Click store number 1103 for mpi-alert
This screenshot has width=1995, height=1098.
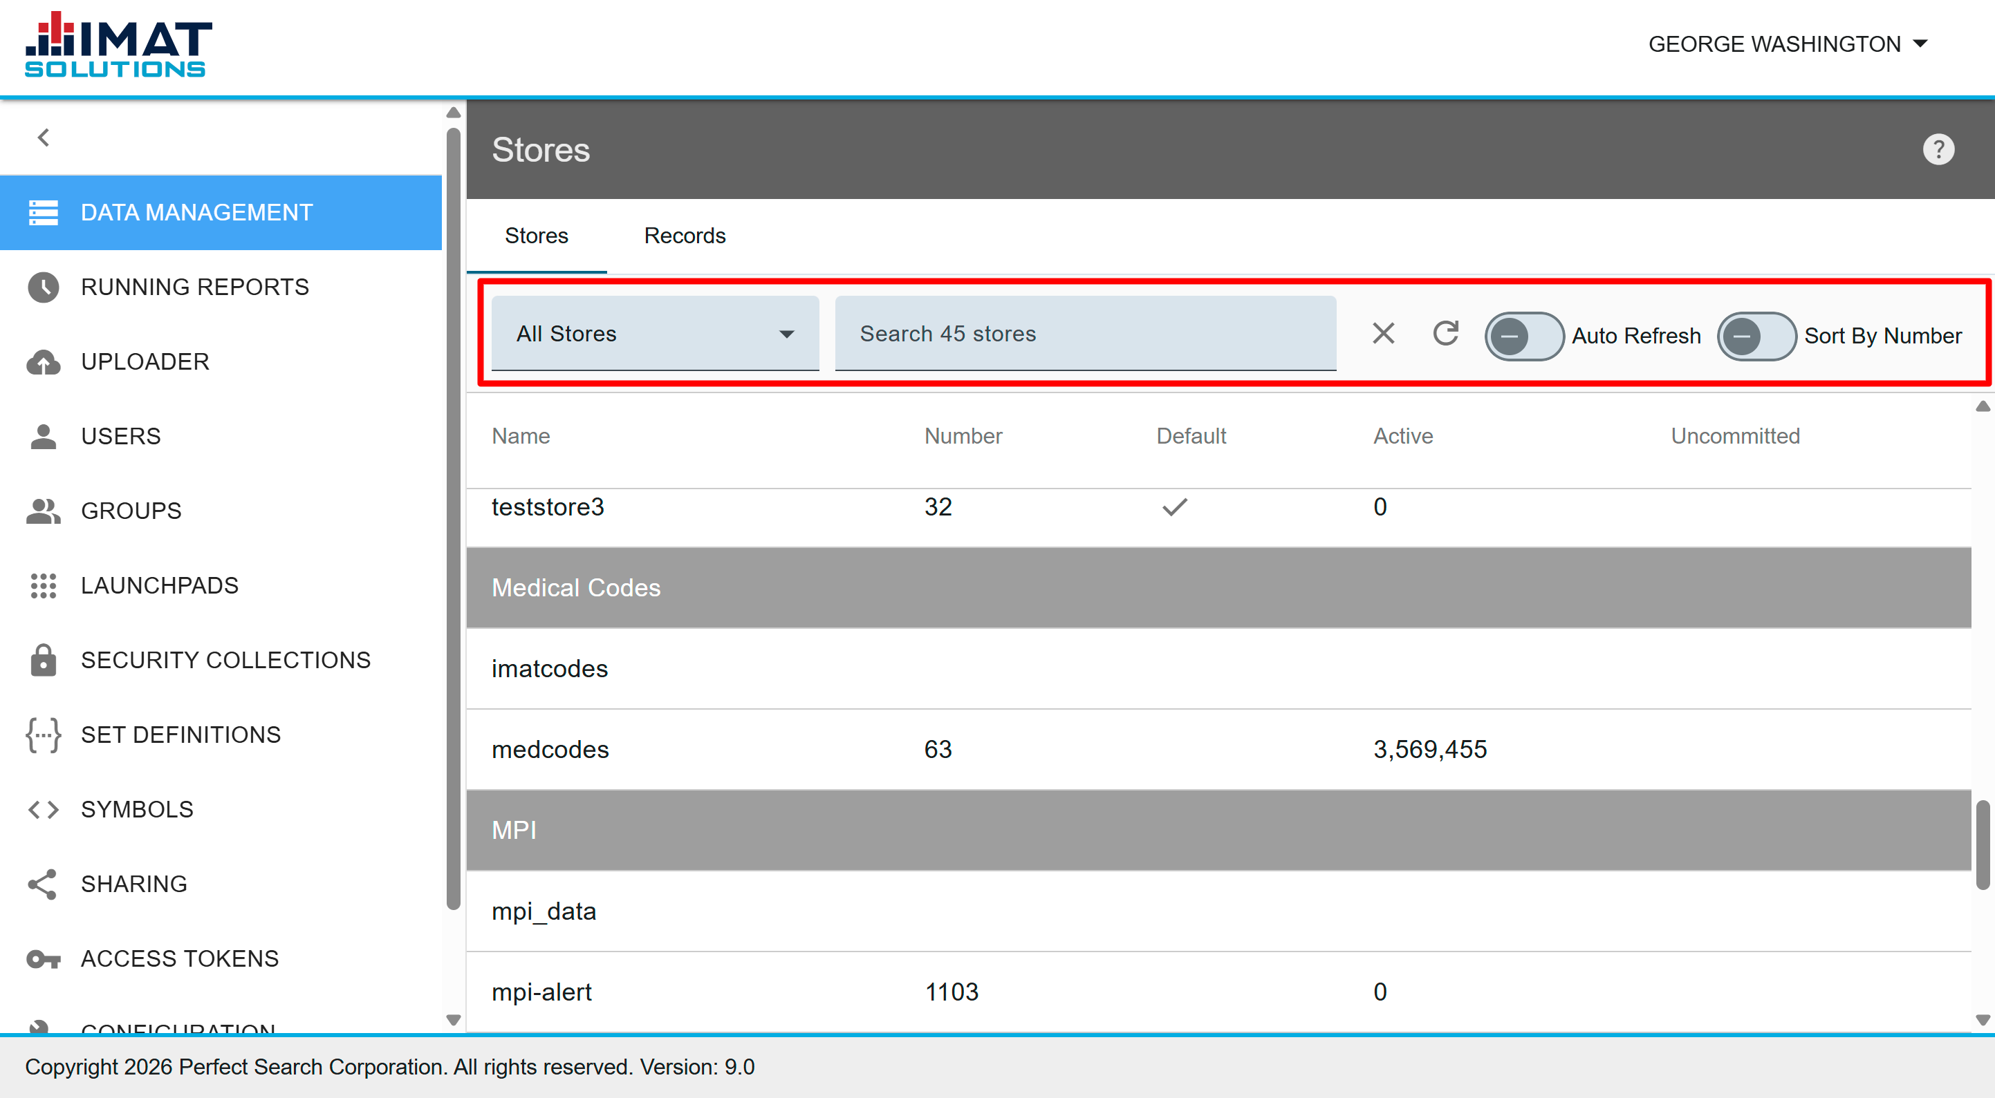[951, 992]
